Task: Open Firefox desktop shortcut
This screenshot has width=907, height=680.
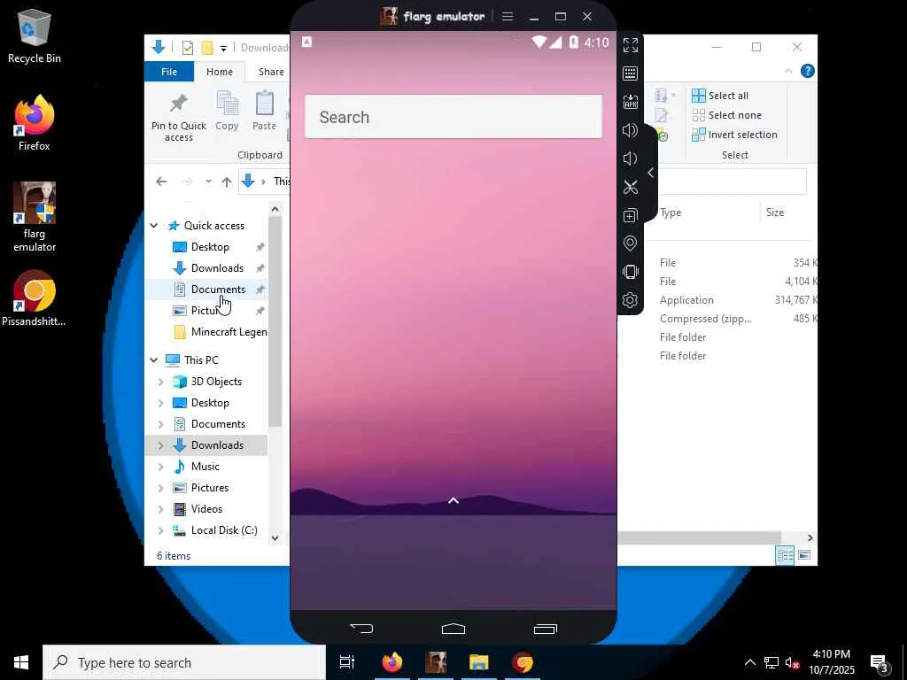Action: click(x=35, y=123)
